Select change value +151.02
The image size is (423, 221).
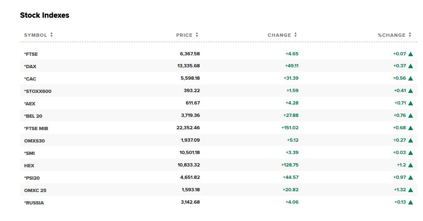click(x=290, y=128)
